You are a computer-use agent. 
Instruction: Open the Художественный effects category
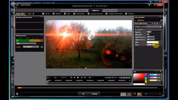[95, 14]
